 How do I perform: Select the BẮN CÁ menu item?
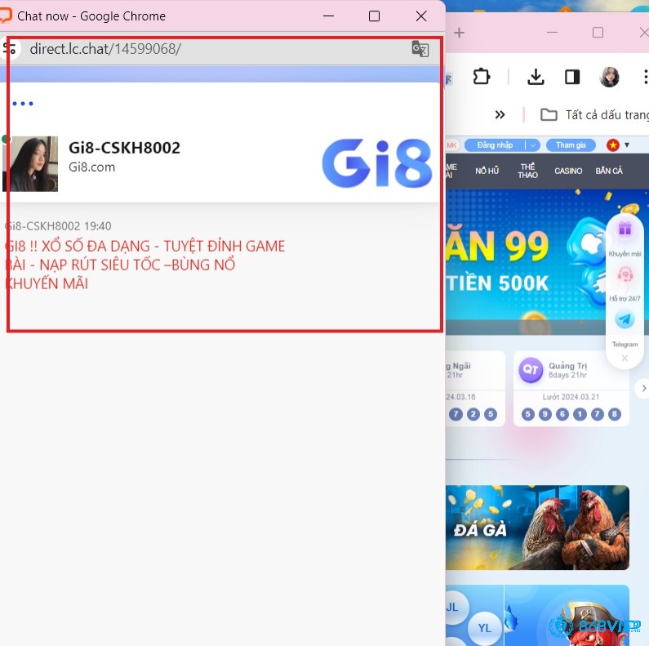609,171
